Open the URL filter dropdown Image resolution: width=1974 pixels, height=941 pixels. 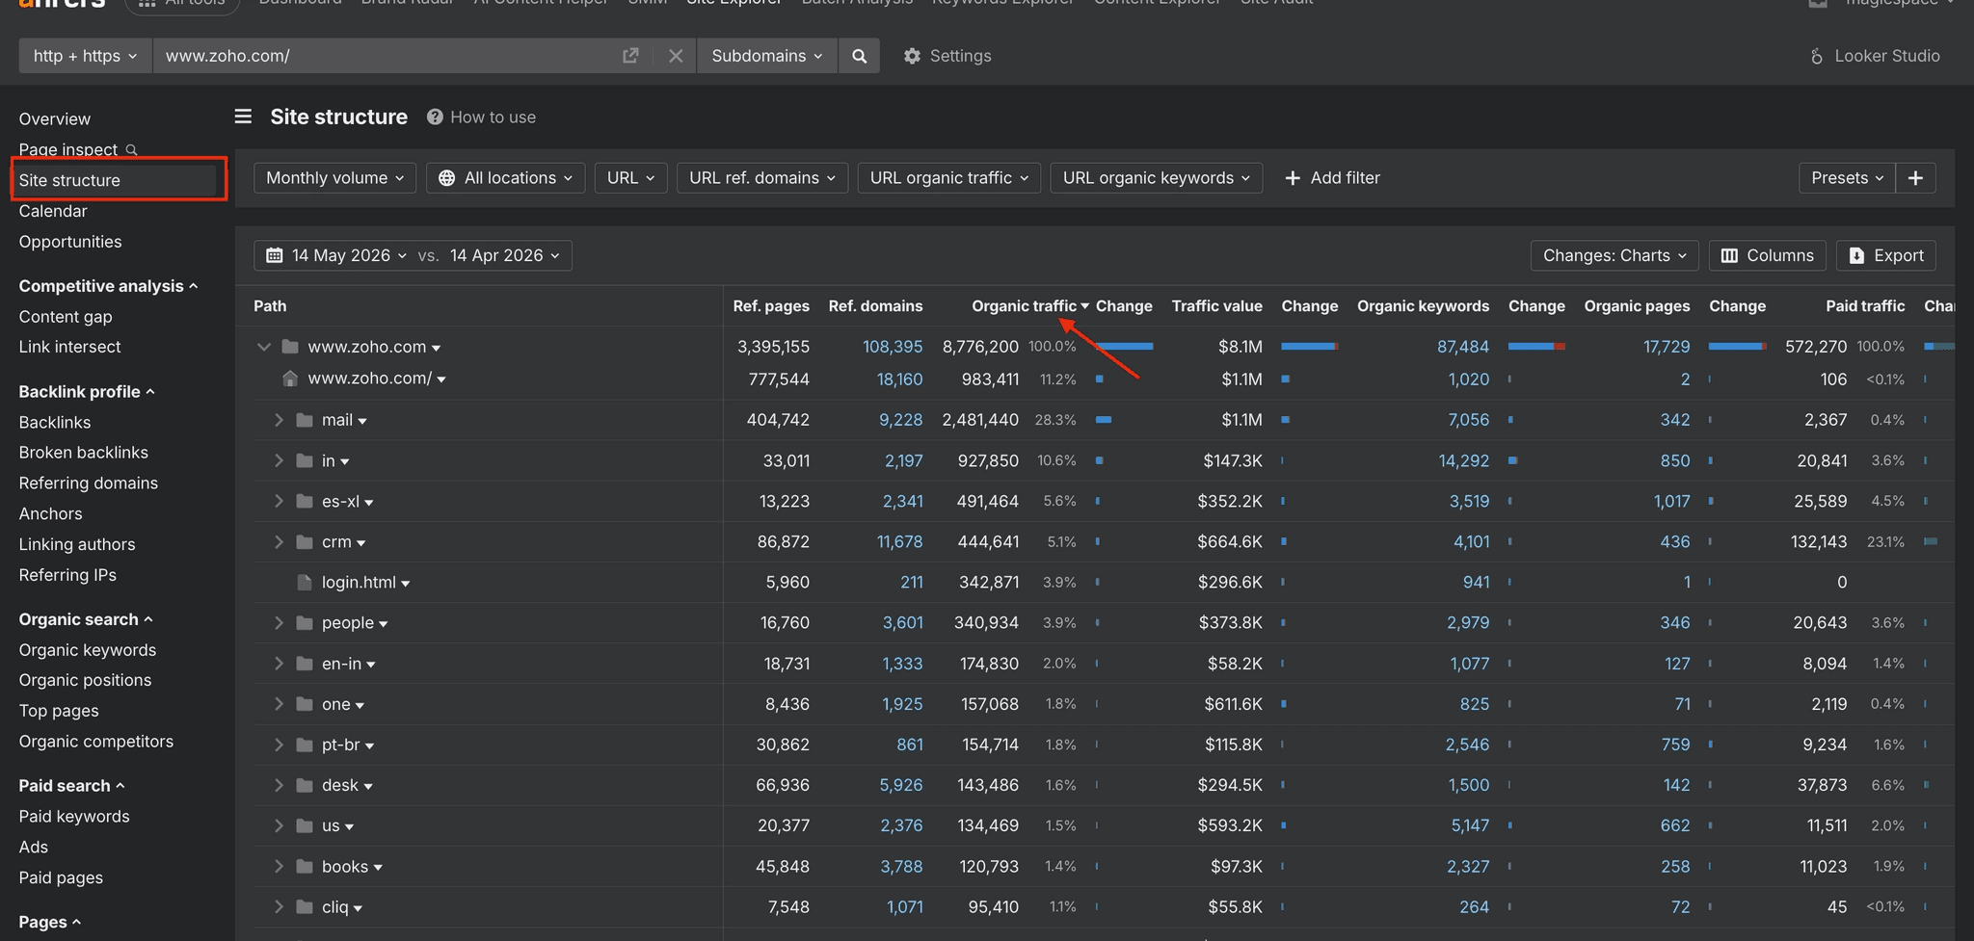tap(630, 178)
